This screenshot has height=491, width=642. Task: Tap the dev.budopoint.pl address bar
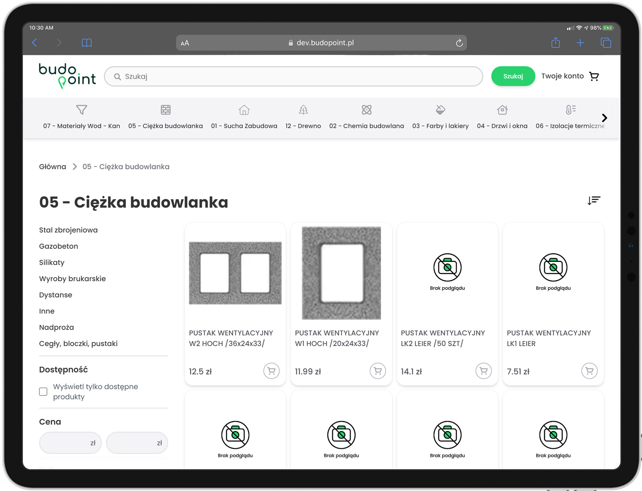[321, 43]
